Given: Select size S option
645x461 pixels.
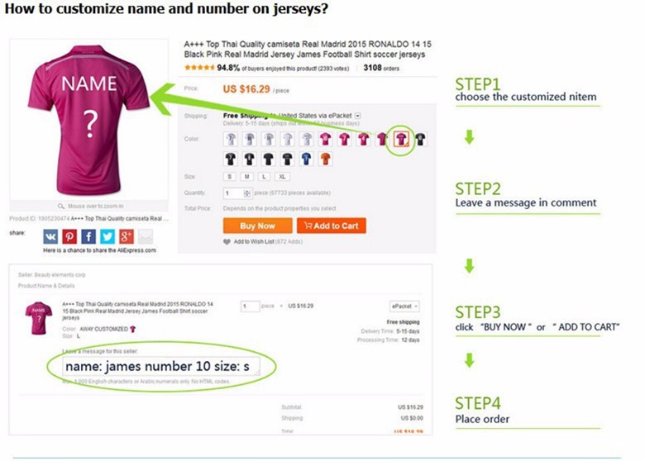Looking at the screenshot, I should pos(230,177).
